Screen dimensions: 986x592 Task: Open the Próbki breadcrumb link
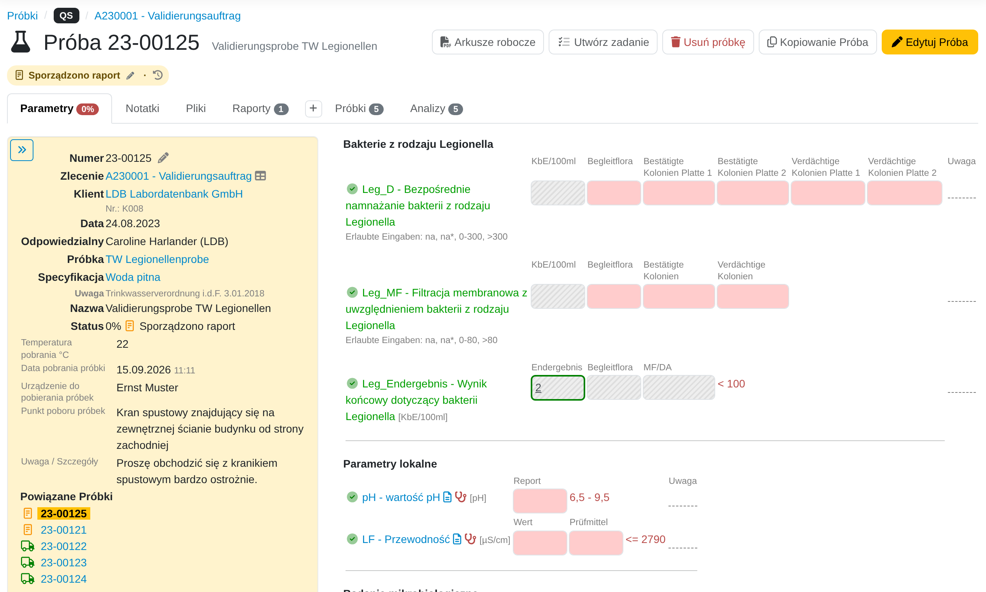(22, 16)
